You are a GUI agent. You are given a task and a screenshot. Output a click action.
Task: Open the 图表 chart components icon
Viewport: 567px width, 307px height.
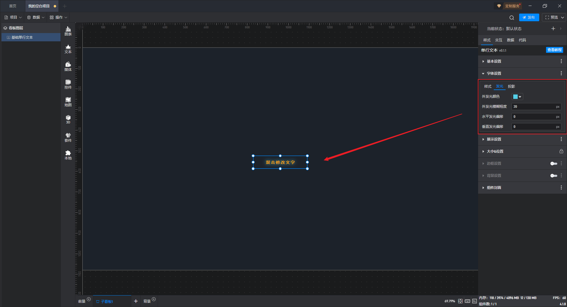68,31
